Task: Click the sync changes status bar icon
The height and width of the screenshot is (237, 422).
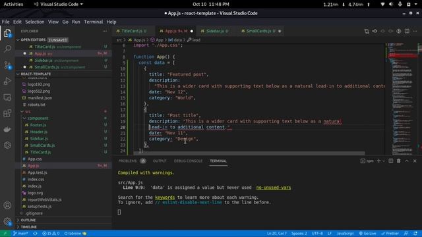Action: coord(35,234)
